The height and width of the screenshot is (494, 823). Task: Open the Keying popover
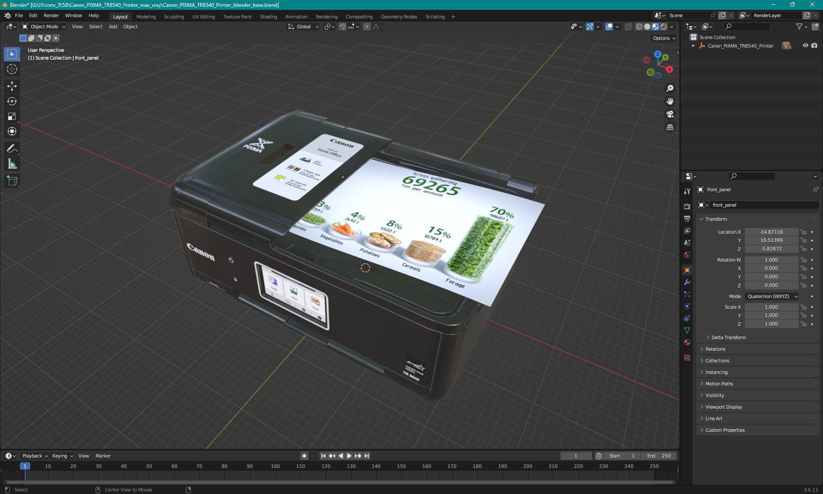click(x=63, y=456)
